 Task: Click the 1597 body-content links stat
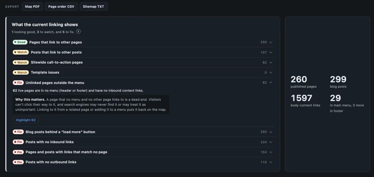pyautogui.click(x=305, y=100)
